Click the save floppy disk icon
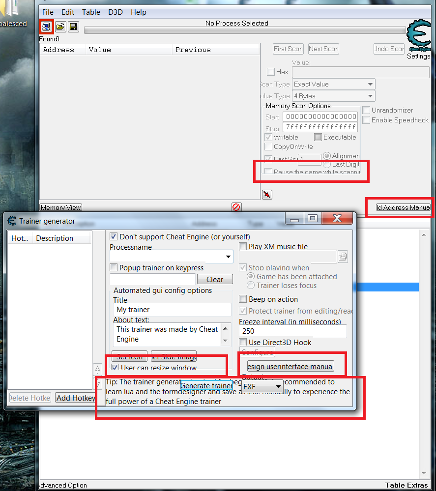This screenshot has height=491, width=436. [x=73, y=27]
